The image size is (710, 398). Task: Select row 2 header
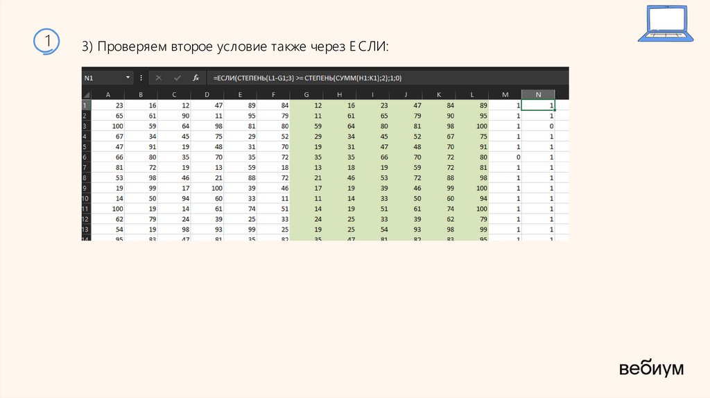[87, 116]
